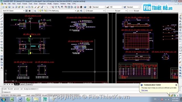The width and height of the screenshot is (182, 102).
Task: Click the Command line input field
Action: pyautogui.click(x=71, y=92)
